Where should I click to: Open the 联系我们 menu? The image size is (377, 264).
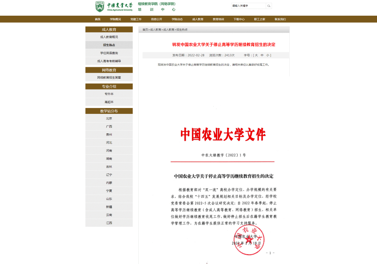pos(280,19)
